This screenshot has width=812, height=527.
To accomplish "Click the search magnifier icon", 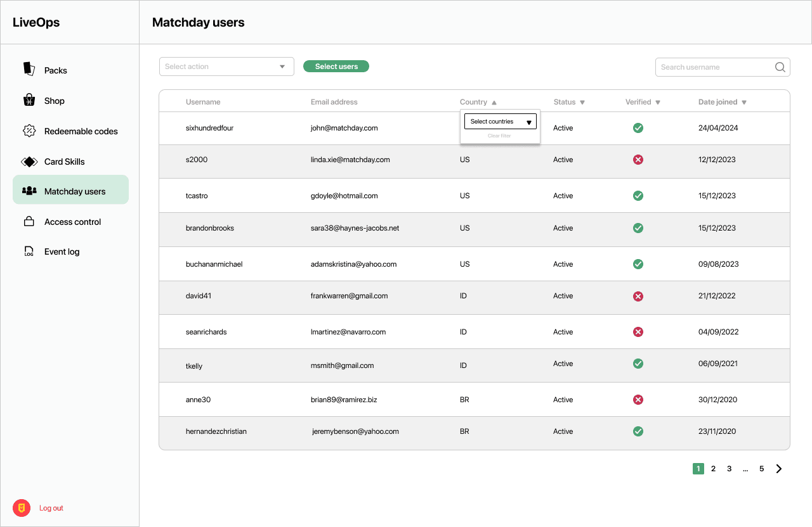I will click(x=780, y=67).
